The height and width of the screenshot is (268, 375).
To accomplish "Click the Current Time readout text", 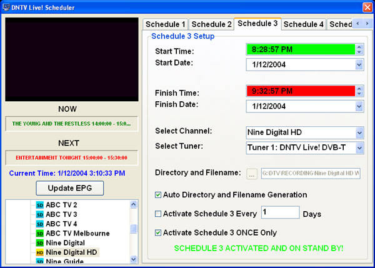I will pyautogui.click(x=67, y=173).
